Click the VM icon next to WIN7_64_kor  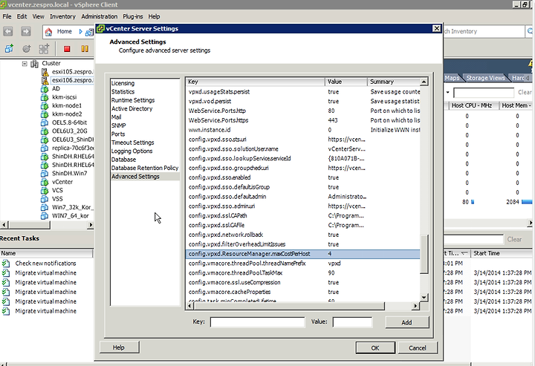point(45,216)
